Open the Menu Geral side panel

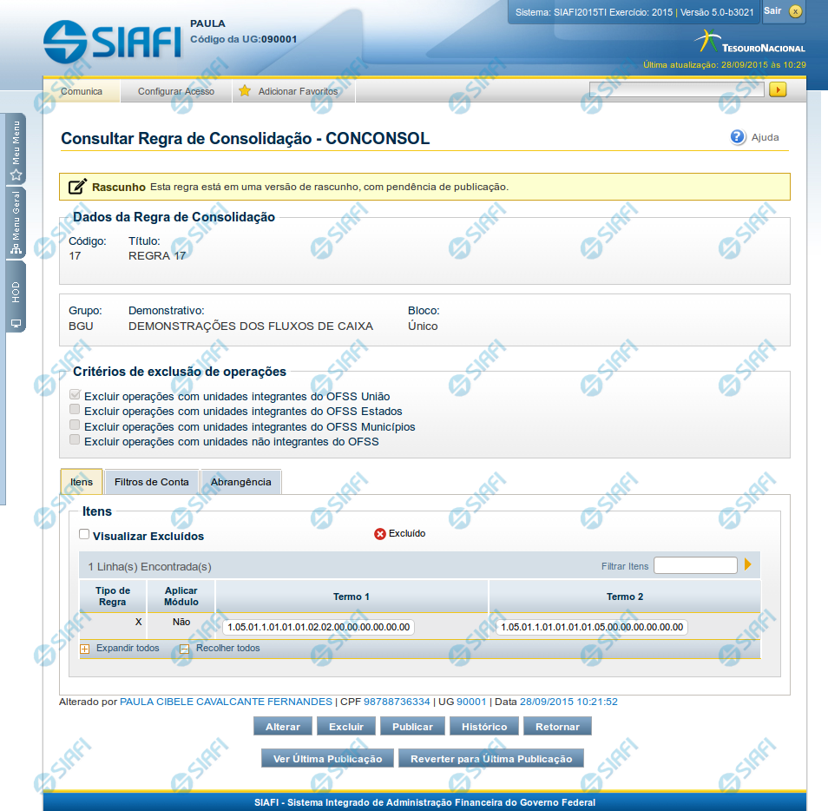pos(16,225)
